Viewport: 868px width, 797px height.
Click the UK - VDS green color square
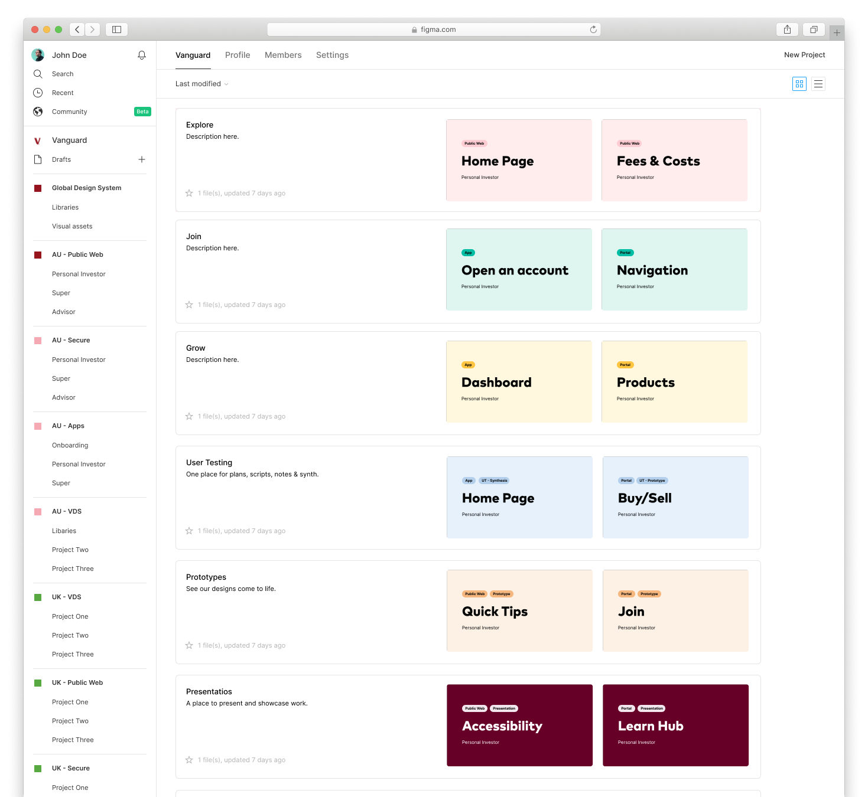tap(38, 597)
